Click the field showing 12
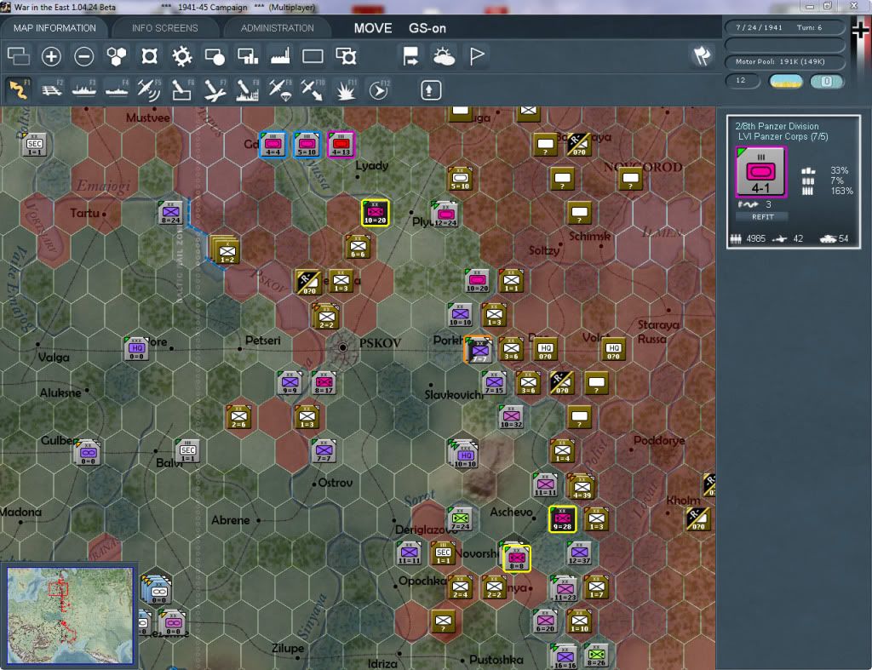Viewport: 872px width, 670px height. [743, 81]
